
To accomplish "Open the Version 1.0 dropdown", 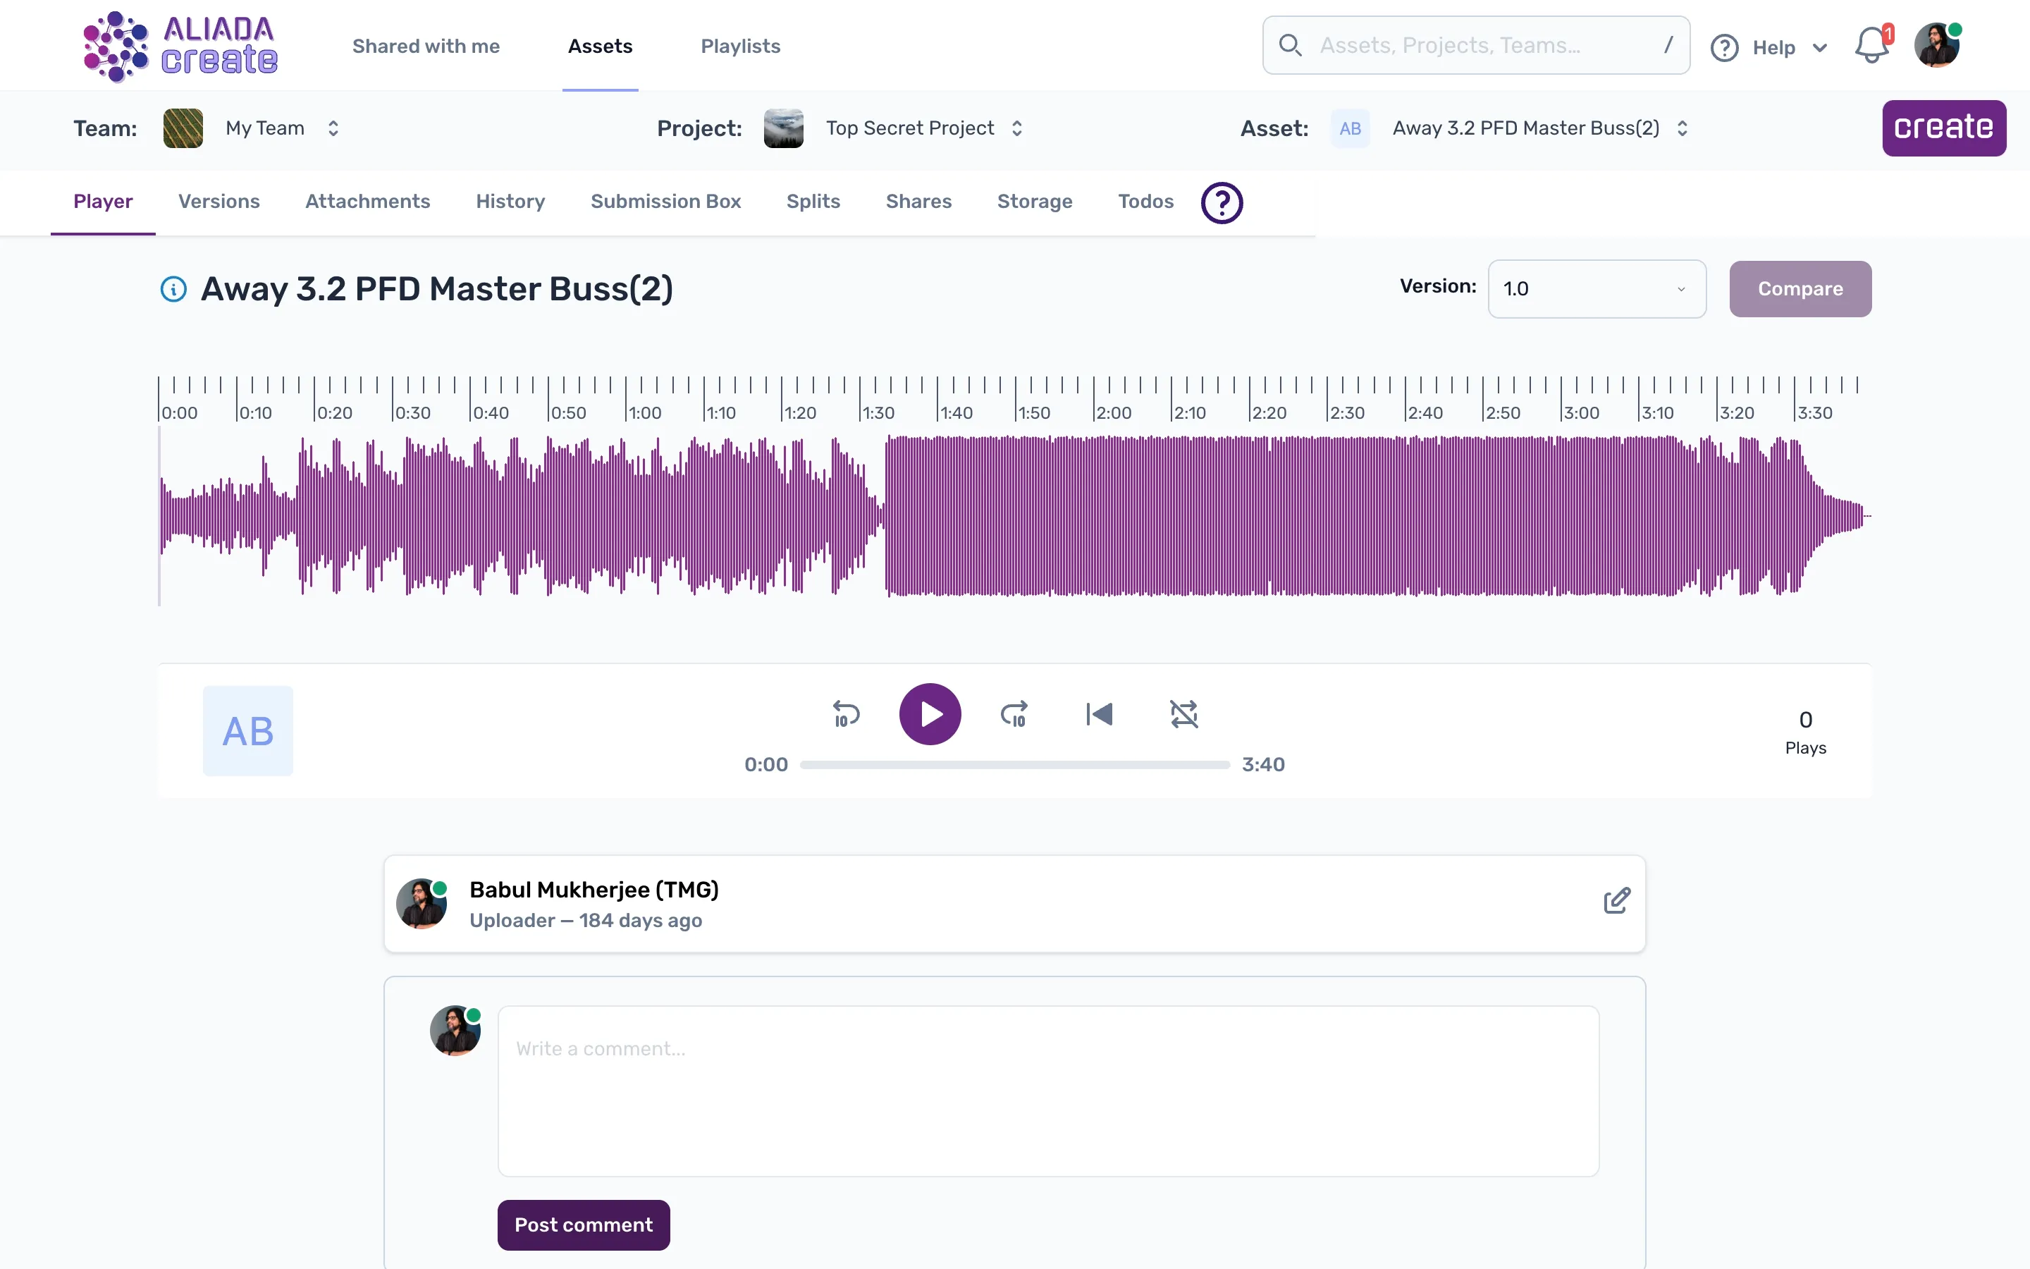I will (1596, 289).
